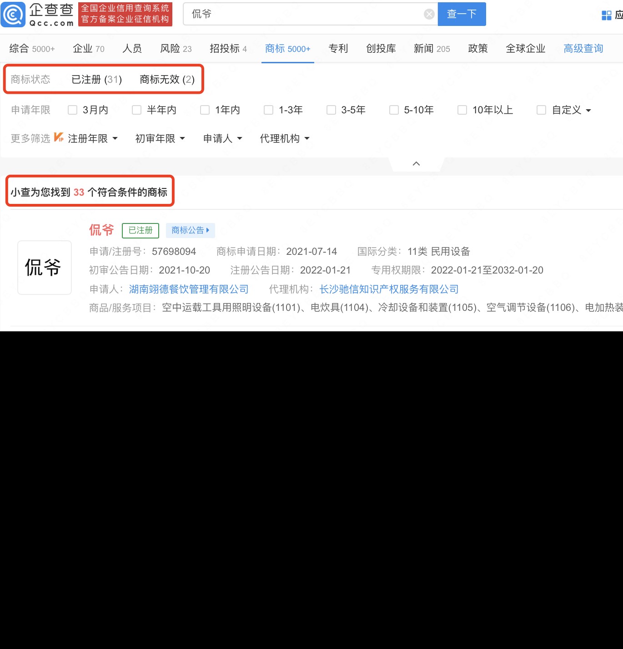Click the VIP badge beside 更多筛选

click(59, 137)
